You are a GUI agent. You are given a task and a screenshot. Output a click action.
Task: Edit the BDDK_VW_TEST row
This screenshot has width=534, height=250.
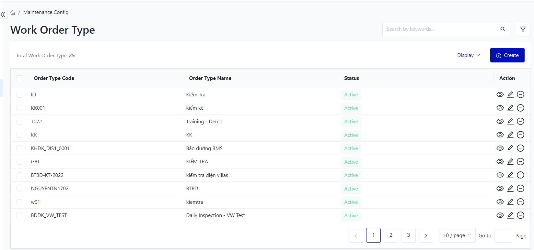pyautogui.click(x=510, y=215)
